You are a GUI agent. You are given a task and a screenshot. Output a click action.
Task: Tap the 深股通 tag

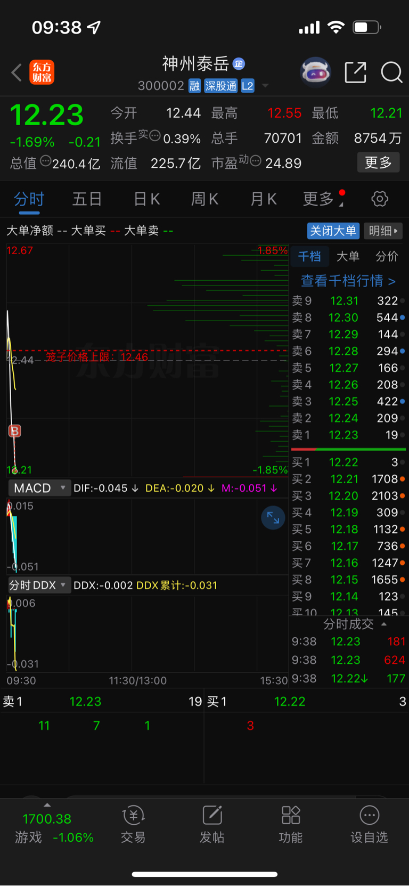(x=221, y=86)
